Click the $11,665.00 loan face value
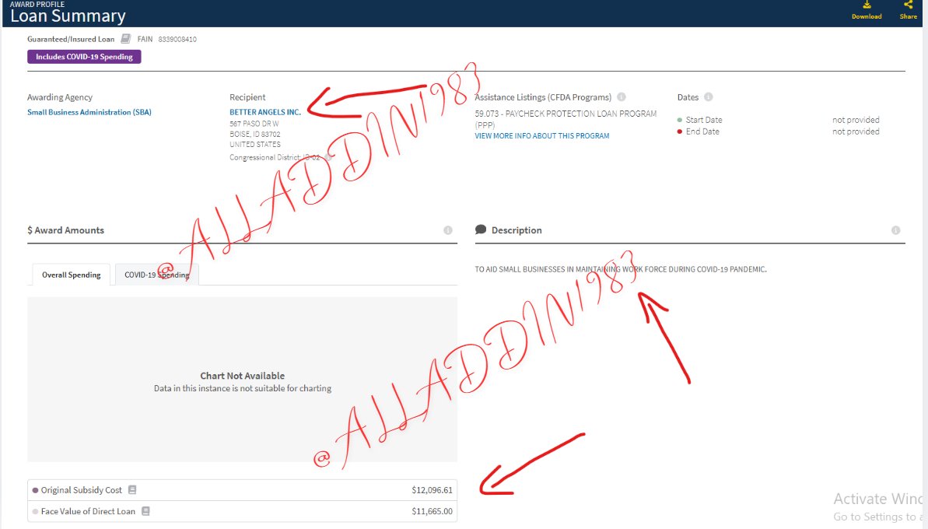928x529 pixels. [x=432, y=511]
